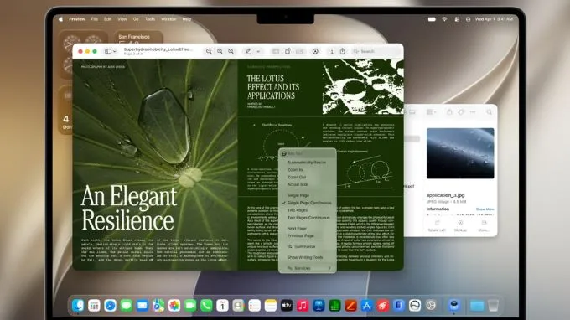570x320 pixels.
Task: Expand the Services submenu
Action: tap(307, 268)
